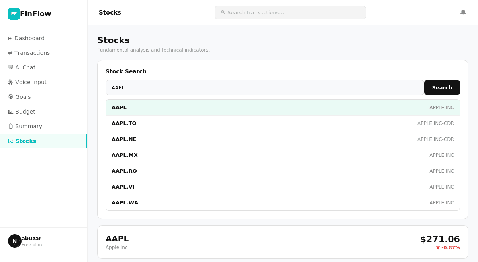Click the stock search input containing AAPL
The height and width of the screenshot is (262, 478).
pyautogui.click(x=265, y=87)
